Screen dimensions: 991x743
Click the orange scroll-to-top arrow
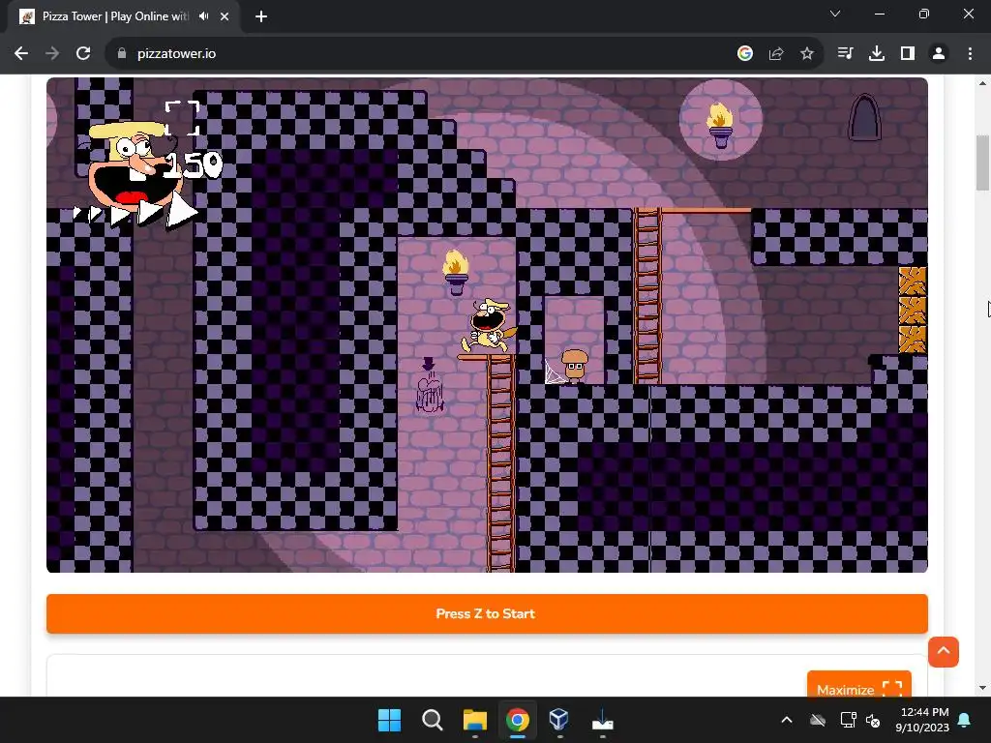coord(943,651)
